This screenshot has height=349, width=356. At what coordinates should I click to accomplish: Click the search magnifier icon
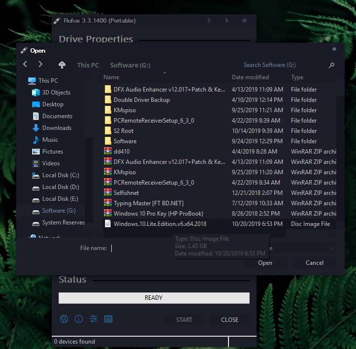[x=331, y=65]
